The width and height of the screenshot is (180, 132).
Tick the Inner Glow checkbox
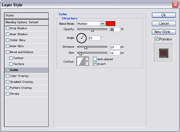point(7,46)
